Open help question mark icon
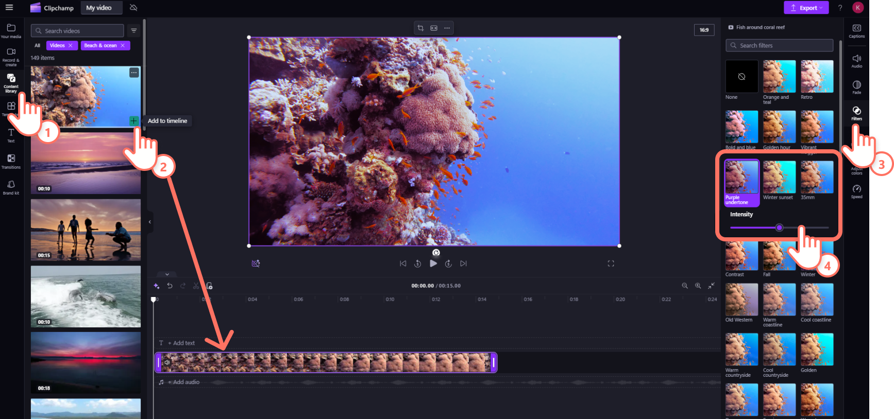Image resolution: width=894 pixels, height=419 pixels. 840,8
